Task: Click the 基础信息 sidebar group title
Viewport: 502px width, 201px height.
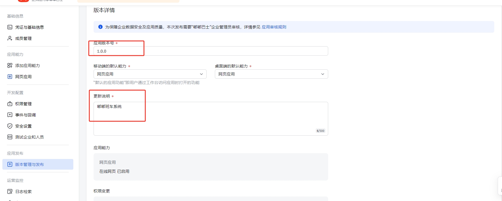Action: pyautogui.click(x=15, y=16)
